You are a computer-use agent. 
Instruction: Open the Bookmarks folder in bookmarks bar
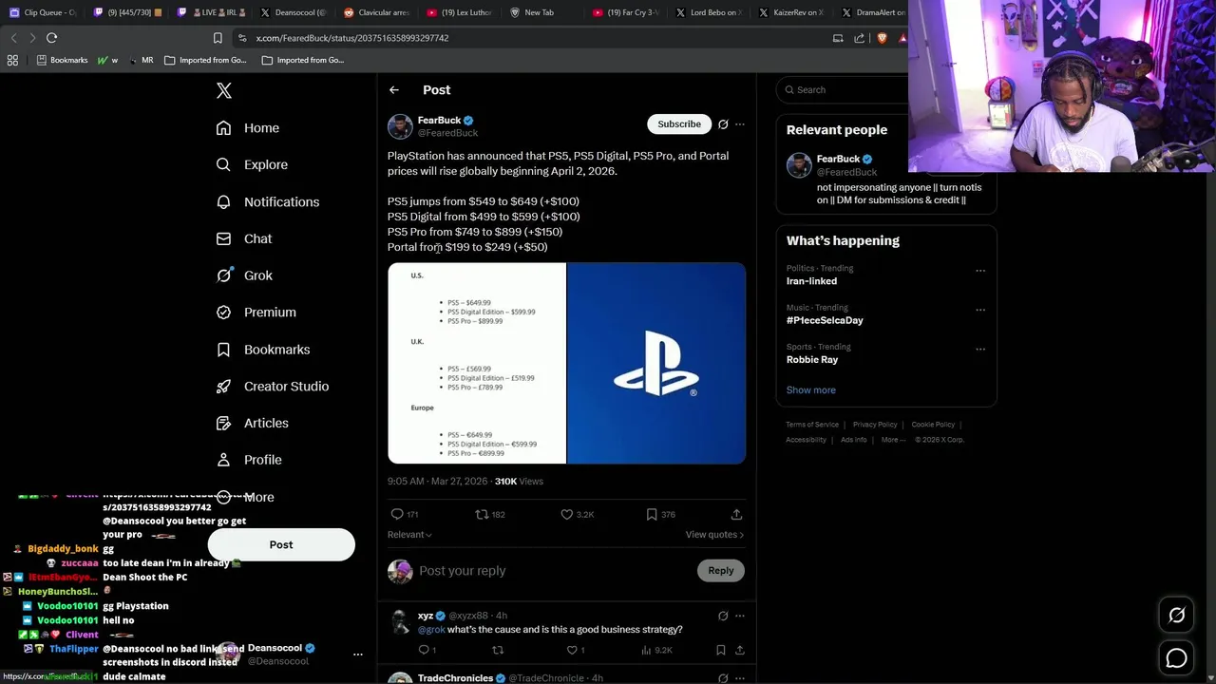[62, 60]
